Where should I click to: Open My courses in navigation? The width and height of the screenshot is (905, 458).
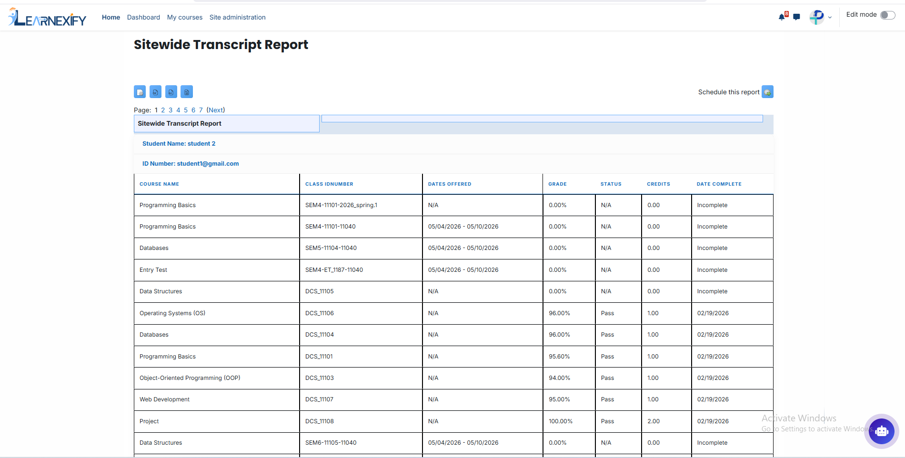185,17
